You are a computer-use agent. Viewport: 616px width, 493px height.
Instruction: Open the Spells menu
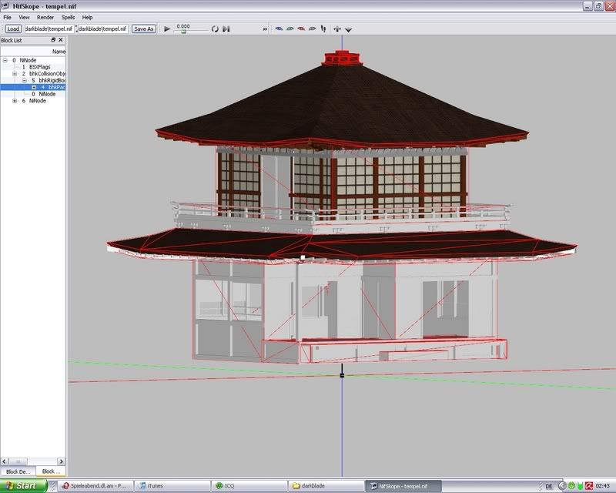click(x=69, y=17)
